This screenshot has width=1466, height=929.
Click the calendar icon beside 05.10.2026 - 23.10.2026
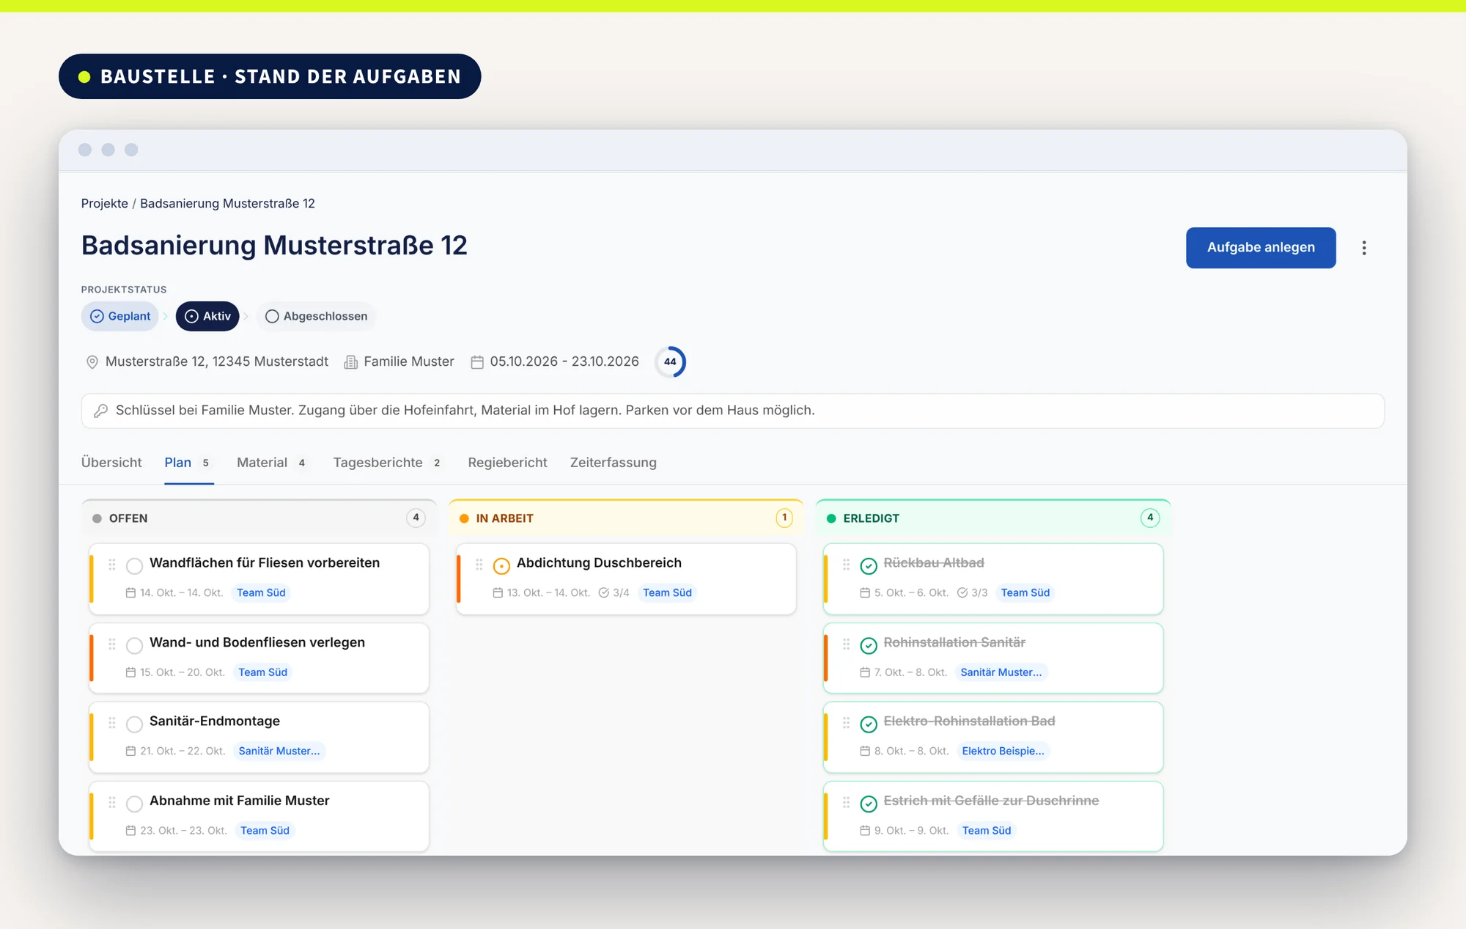click(x=477, y=362)
